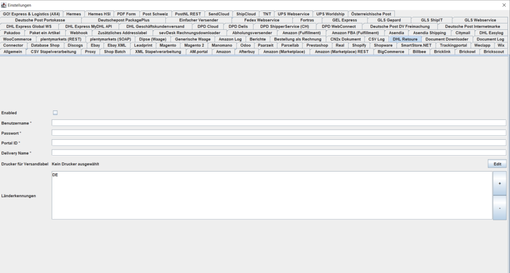
Task: Open the Magento 2 tab
Action: point(194,45)
